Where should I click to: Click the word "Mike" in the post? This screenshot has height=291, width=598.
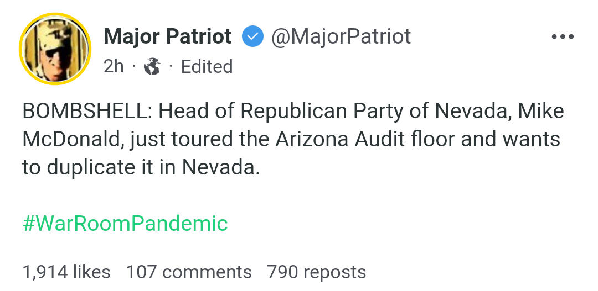coord(542,112)
